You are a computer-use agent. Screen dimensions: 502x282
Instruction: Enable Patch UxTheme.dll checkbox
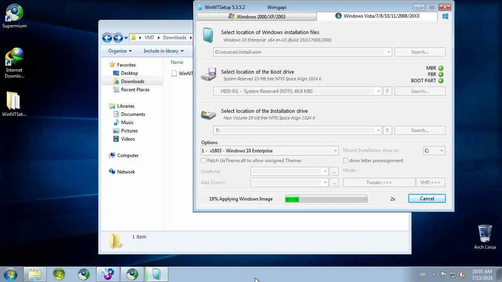click(x=203, y=161)
